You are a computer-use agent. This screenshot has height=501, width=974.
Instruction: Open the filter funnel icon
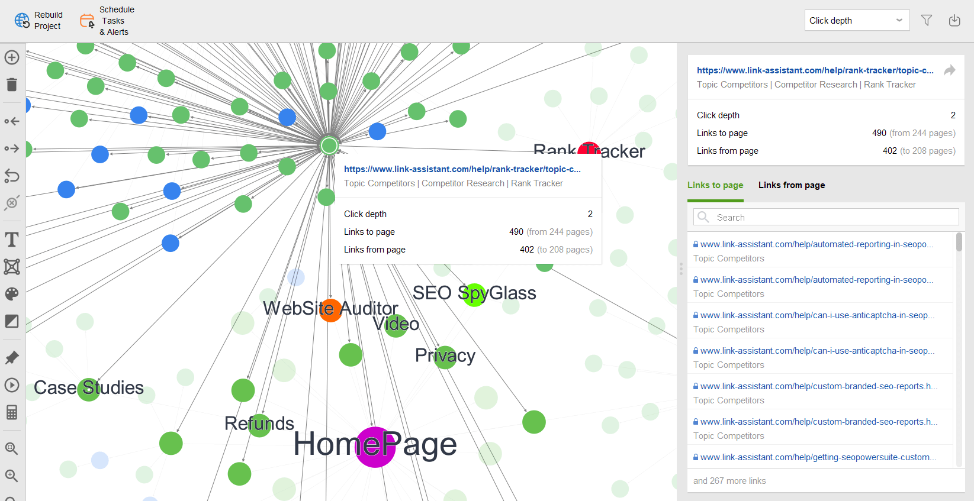click(927, 21)
